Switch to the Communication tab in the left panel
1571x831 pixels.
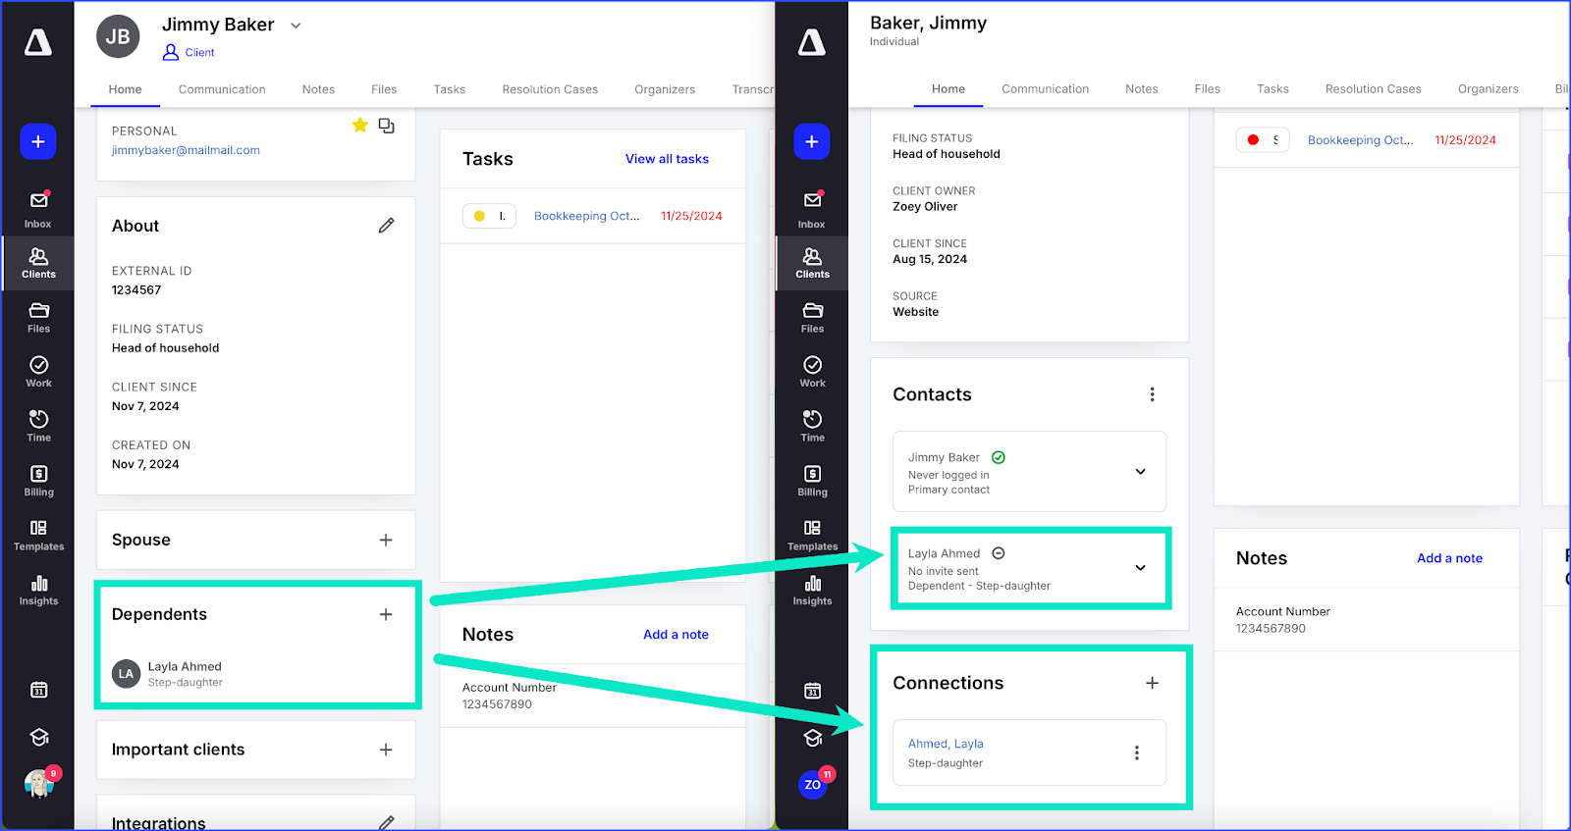click(222, 89)
